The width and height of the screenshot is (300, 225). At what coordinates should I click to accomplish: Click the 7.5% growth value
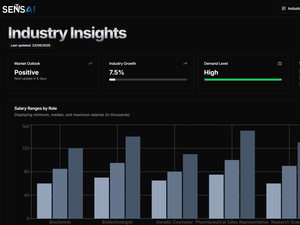click(116, 72)
